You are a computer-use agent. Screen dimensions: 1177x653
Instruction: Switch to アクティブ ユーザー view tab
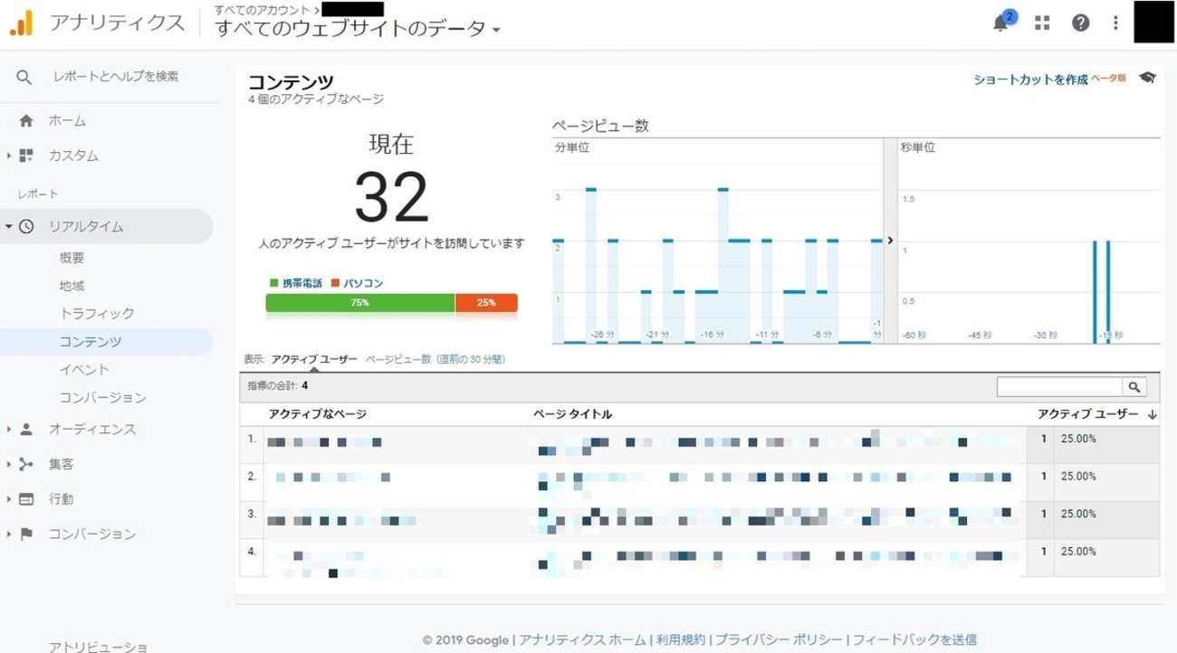tap(314, 359)
